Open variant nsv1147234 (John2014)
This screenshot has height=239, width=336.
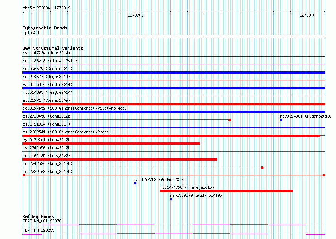point(46,53)
